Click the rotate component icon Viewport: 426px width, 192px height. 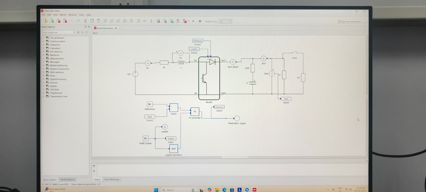point(131,21)
